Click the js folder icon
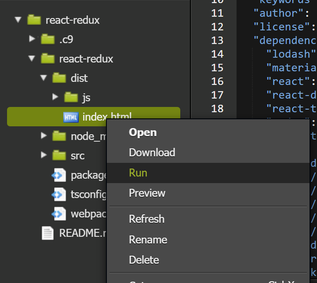 point(71,97)
